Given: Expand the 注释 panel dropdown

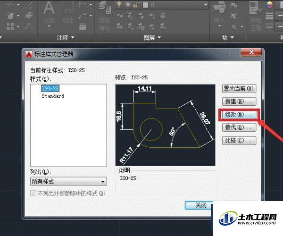Looking at the screenshot, I should (73, 37).
